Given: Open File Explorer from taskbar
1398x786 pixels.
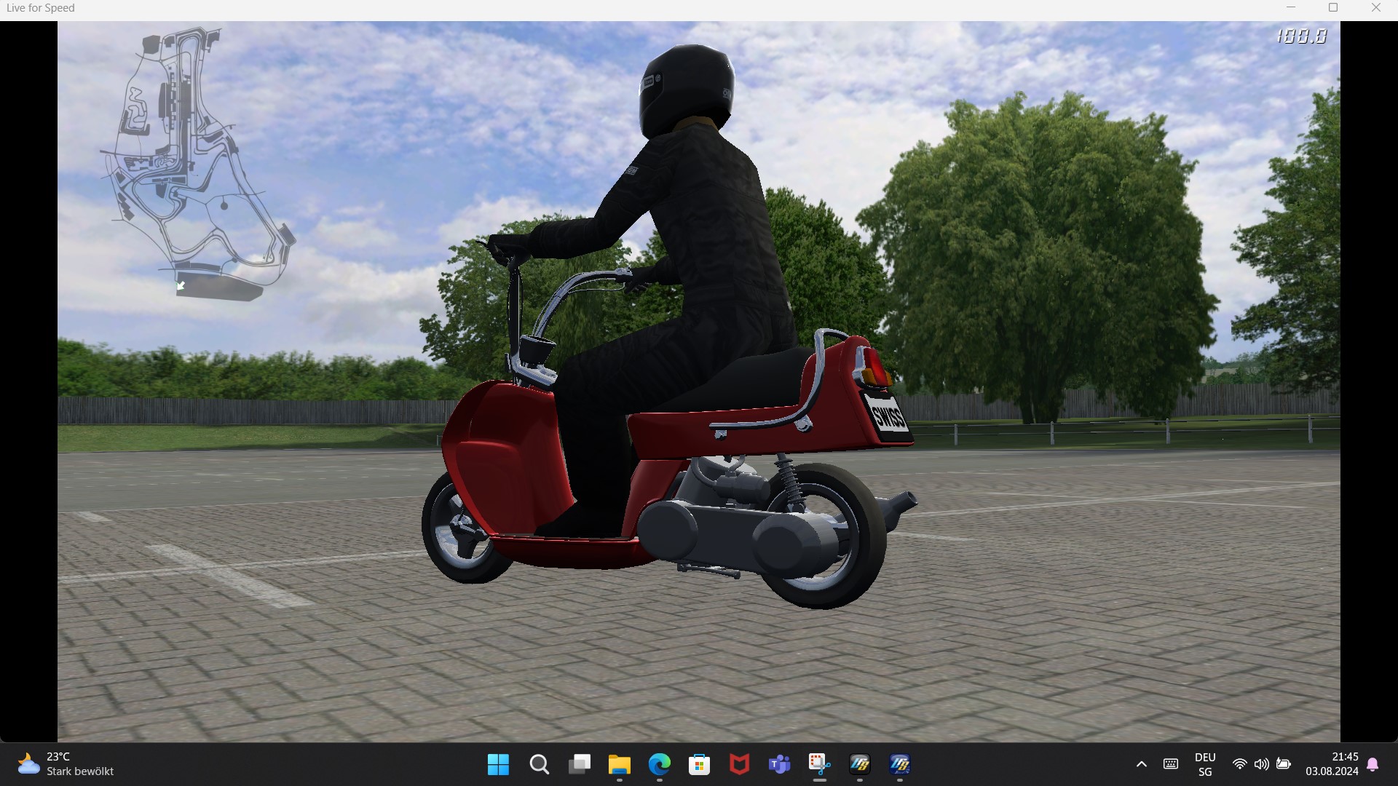Looking at the screenshot, I should click(620, 764).
